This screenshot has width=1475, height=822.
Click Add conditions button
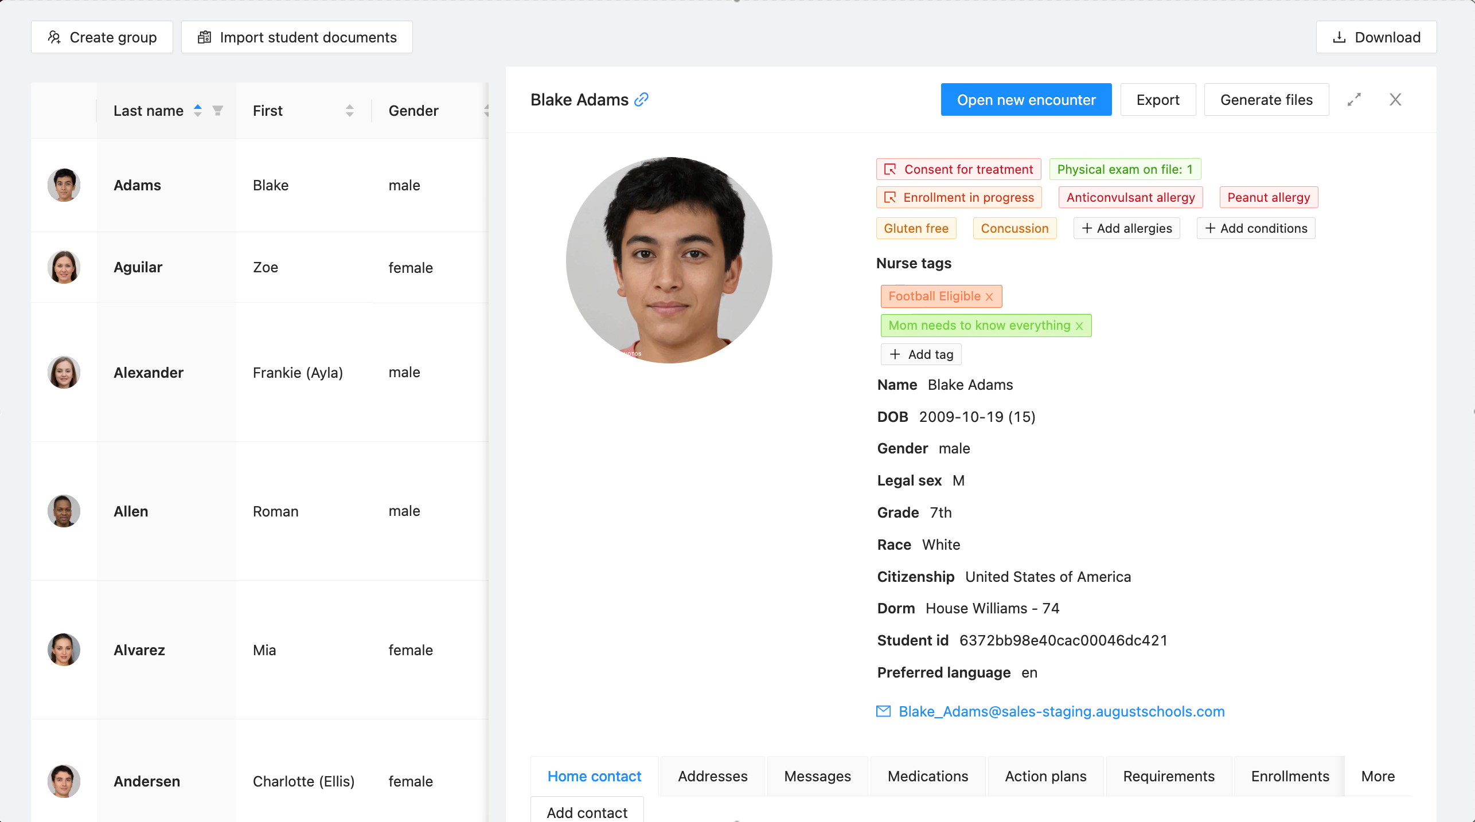tap(1256, 228)
